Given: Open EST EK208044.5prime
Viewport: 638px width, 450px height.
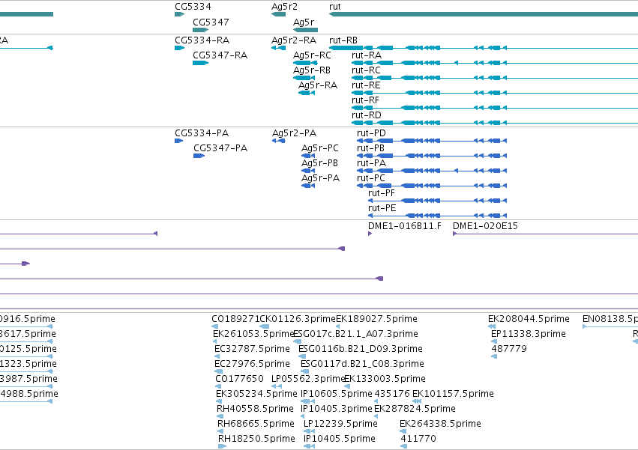Looking at the screenshot, I should coord(492,326).
